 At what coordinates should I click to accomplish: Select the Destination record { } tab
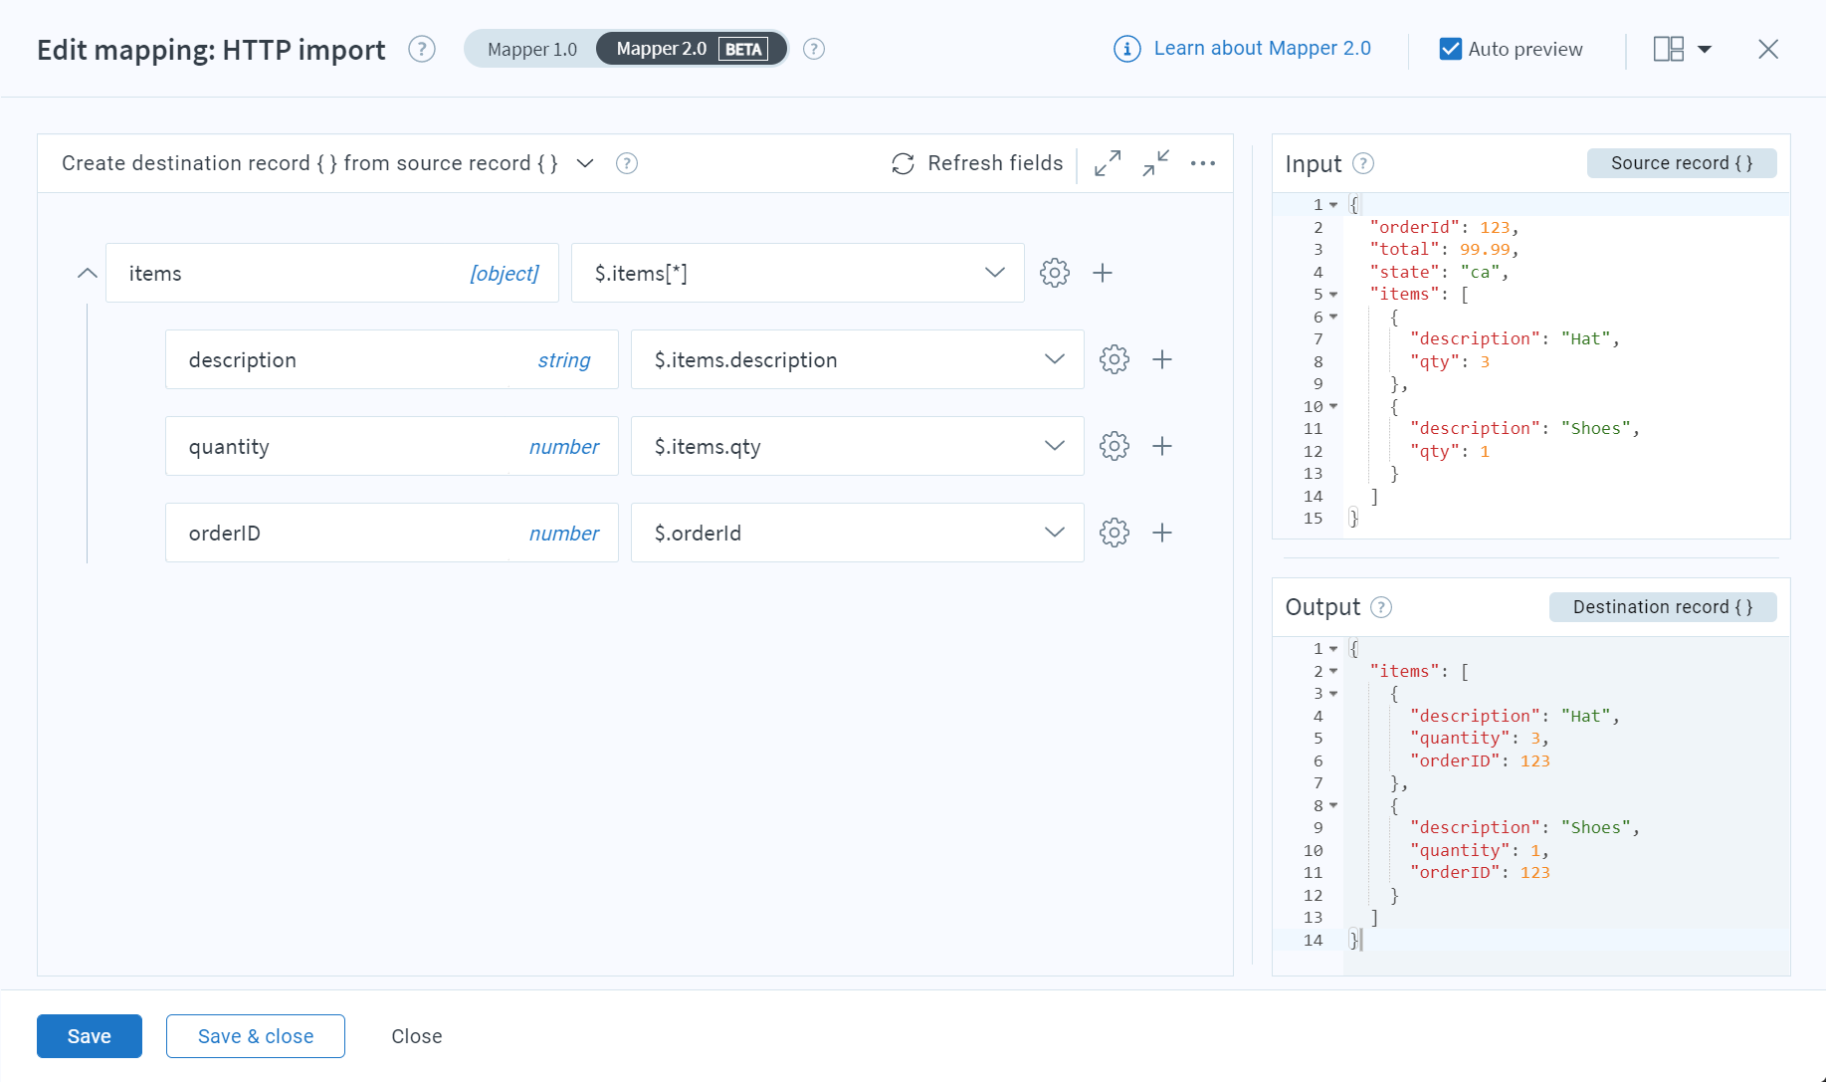coord(1662,607)
